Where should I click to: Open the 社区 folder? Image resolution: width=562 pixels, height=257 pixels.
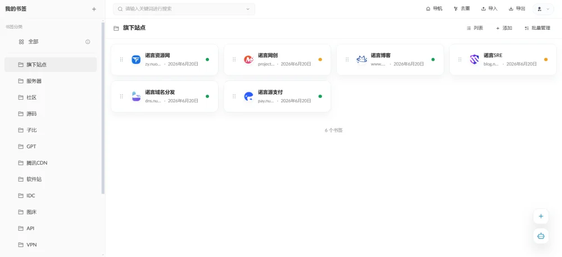(51, 97)
